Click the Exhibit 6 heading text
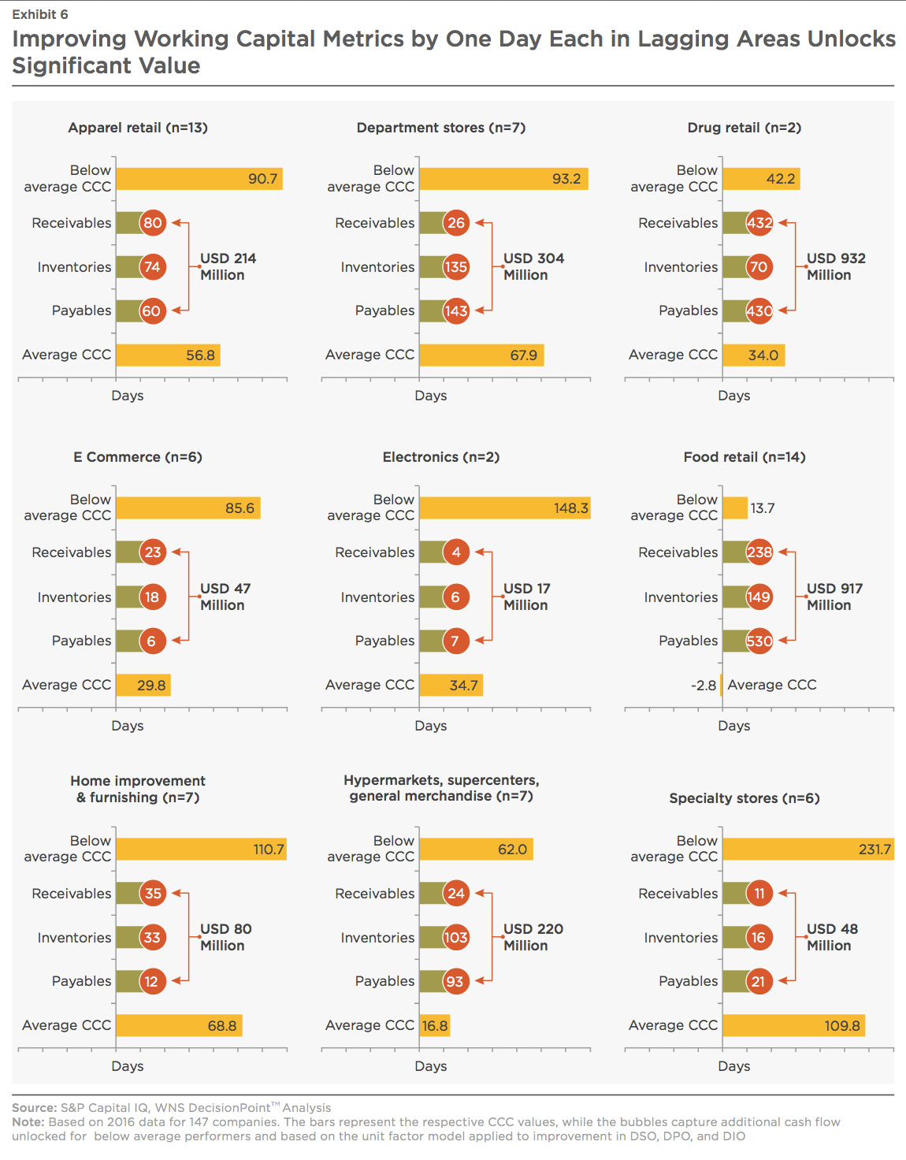 click(40, 14)
